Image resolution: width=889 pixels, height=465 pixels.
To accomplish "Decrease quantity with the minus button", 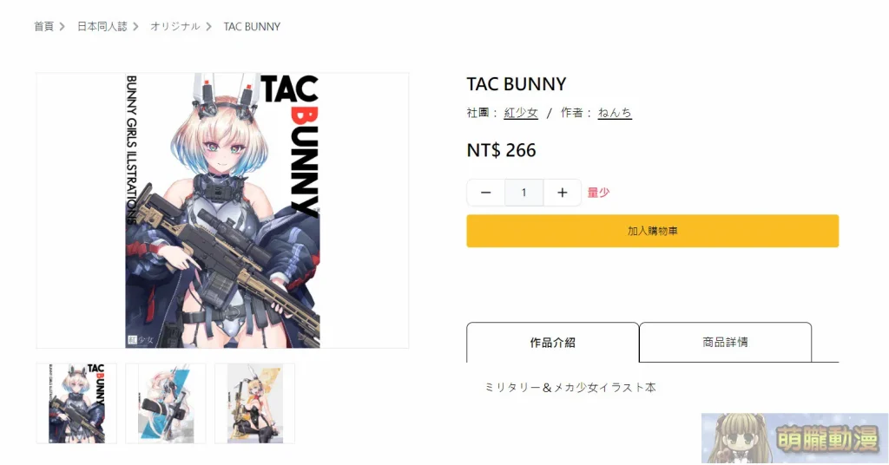I will [485, 193].
